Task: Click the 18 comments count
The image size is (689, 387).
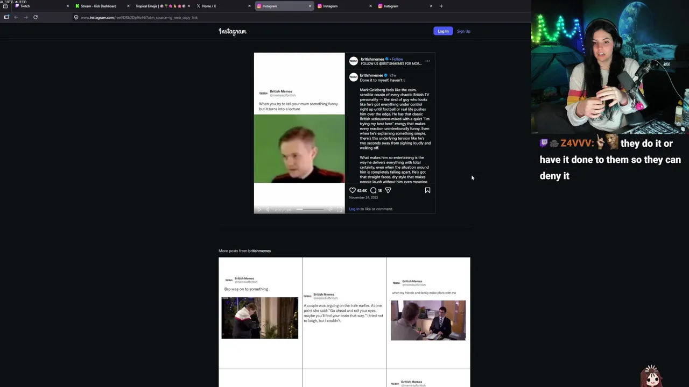Action: point(379,191)
